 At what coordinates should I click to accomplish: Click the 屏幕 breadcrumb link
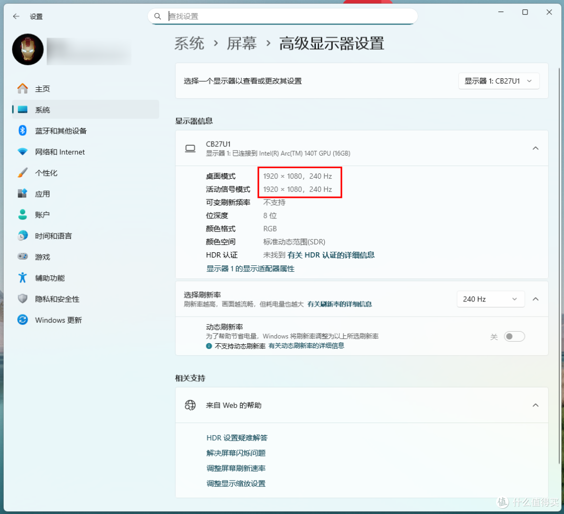[241, 43]
